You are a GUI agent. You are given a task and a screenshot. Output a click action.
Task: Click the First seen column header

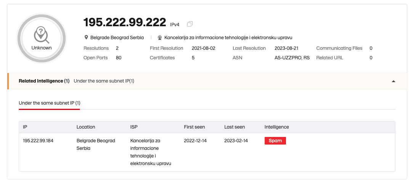point(194,127)
